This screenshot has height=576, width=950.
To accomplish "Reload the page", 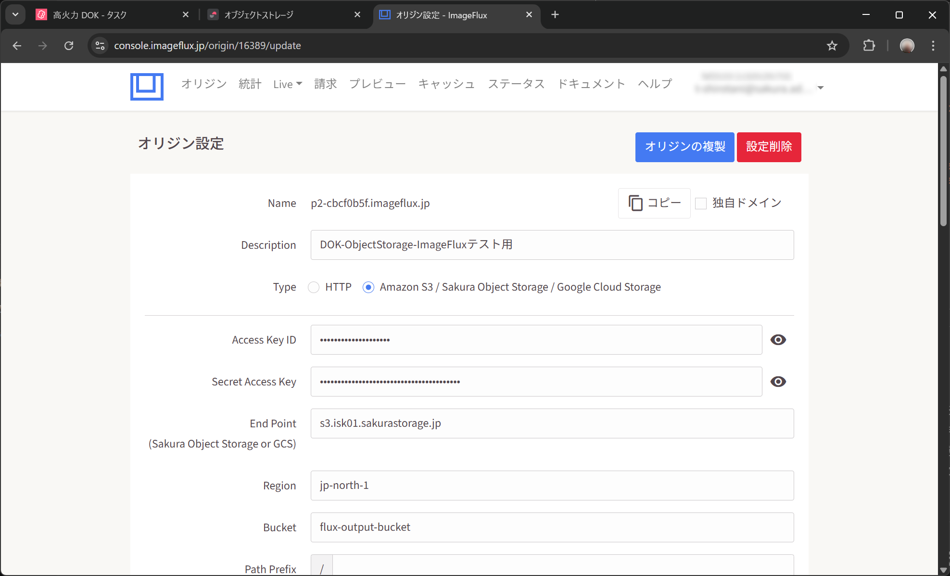I will [x=69, y=46].
